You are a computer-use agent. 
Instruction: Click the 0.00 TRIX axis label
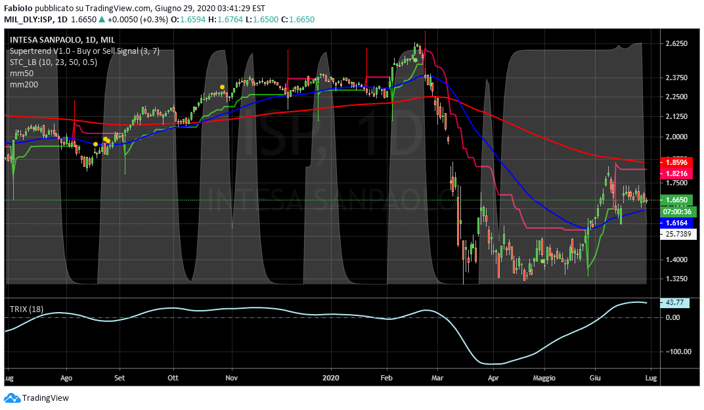673,317
